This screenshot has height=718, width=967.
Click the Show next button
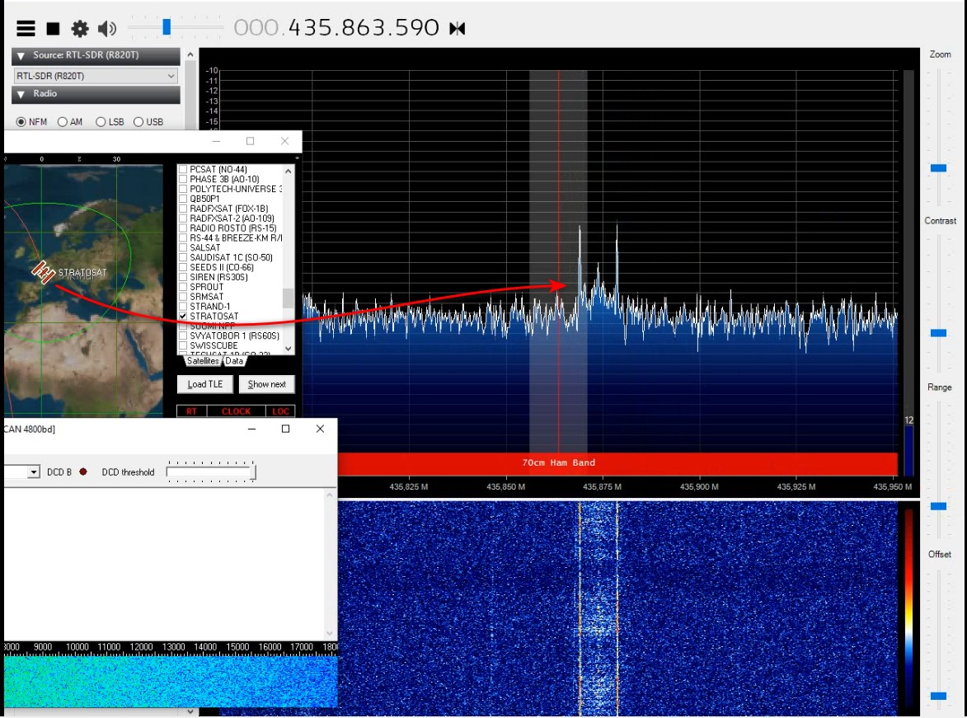(x=266, y=384)
